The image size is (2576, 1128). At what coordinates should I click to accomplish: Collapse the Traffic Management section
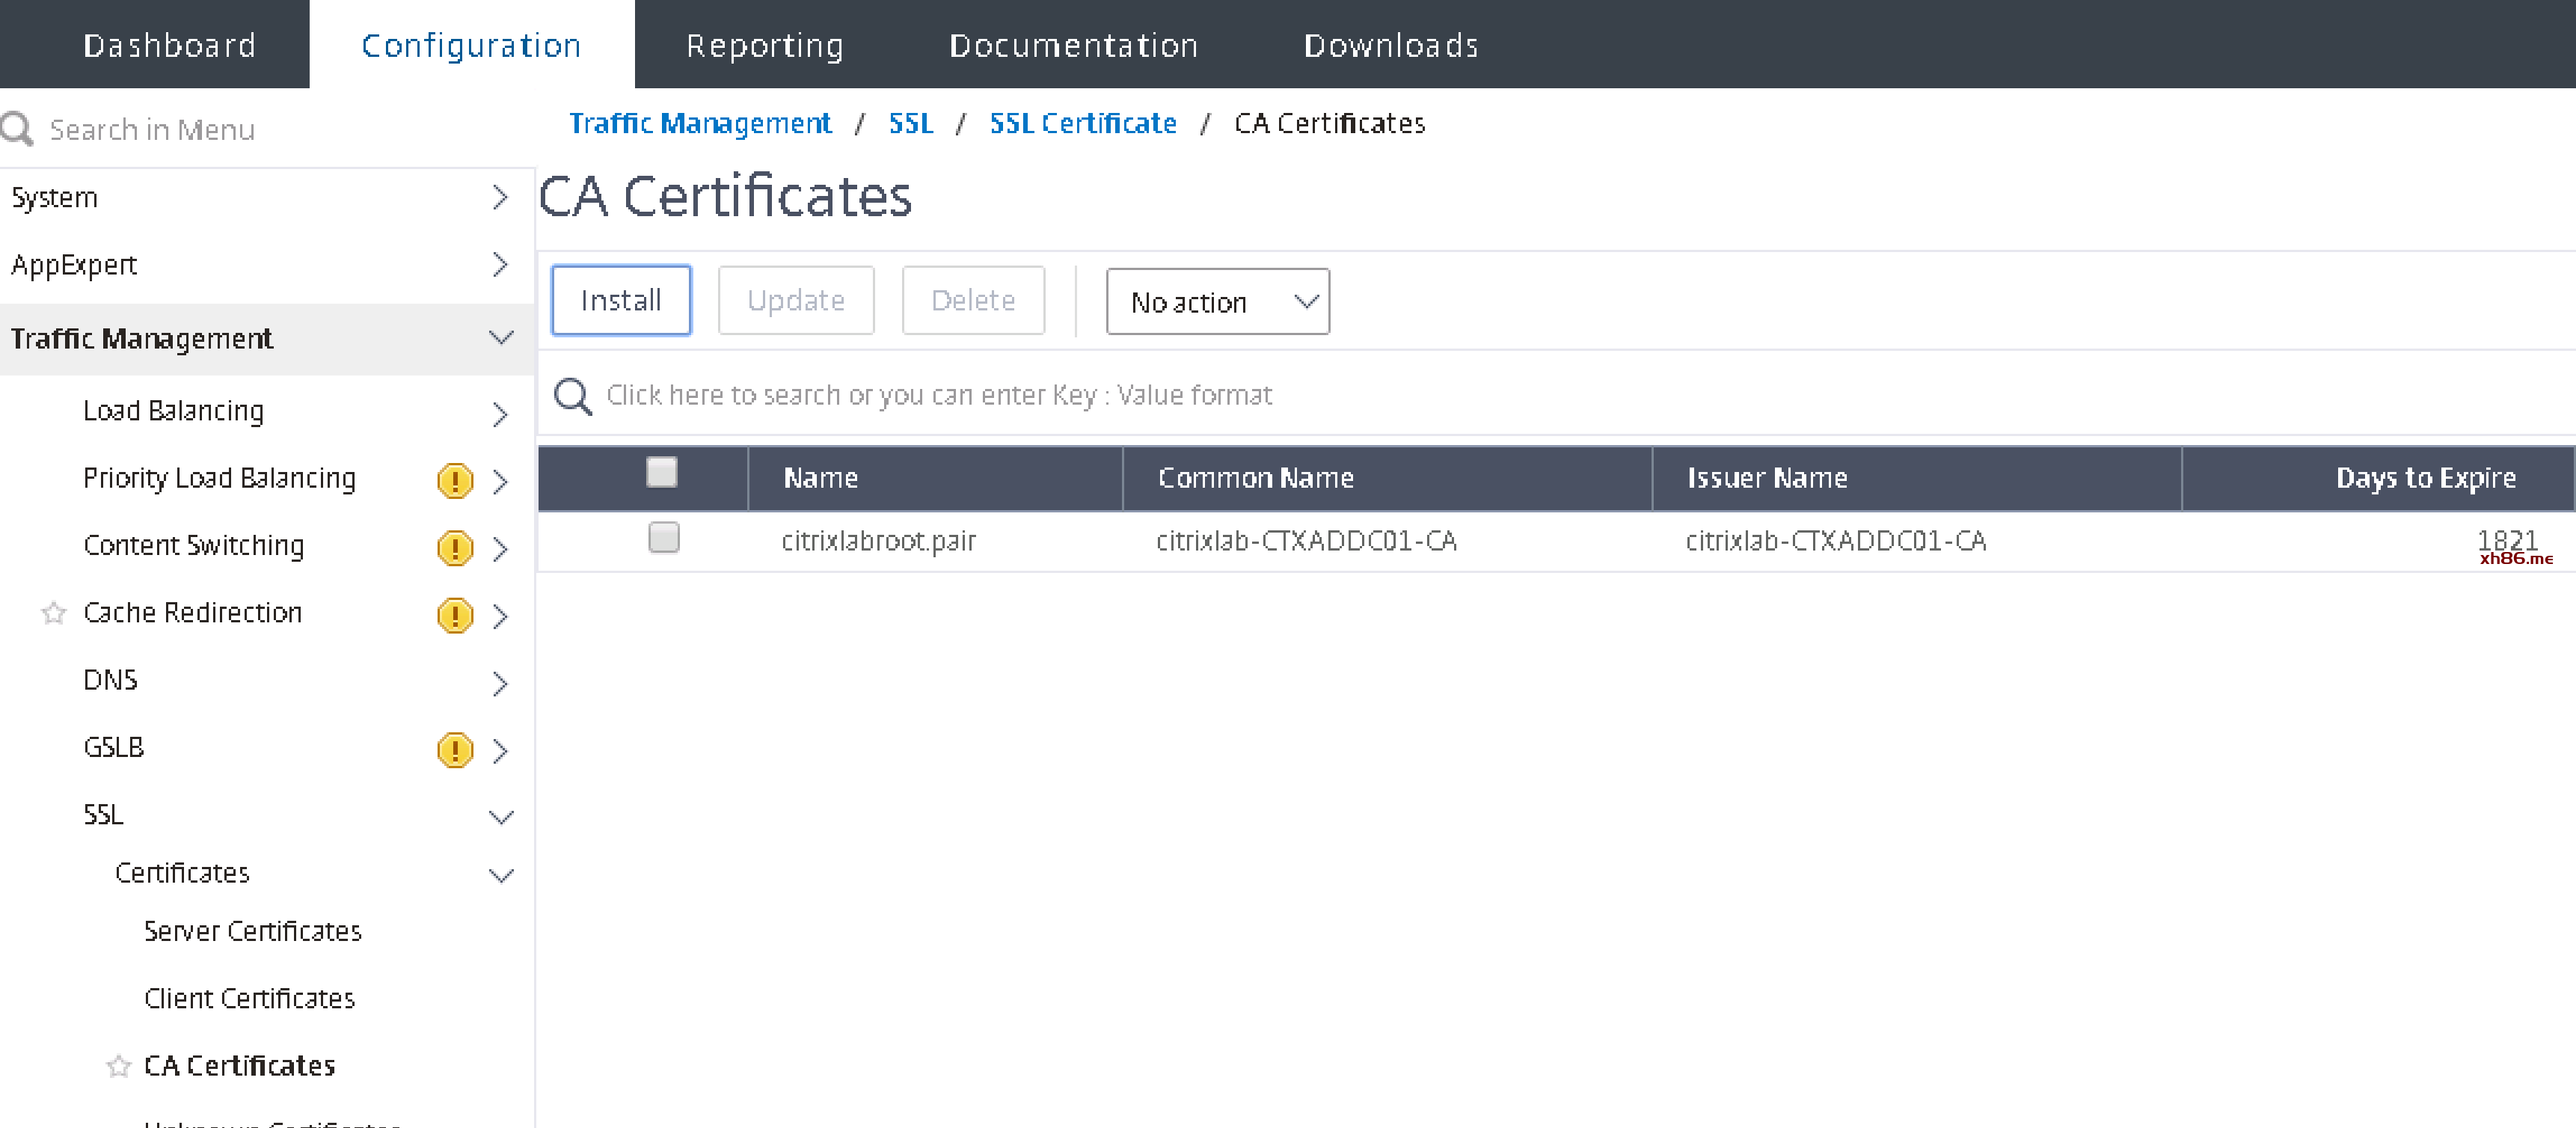pos(501,338)
